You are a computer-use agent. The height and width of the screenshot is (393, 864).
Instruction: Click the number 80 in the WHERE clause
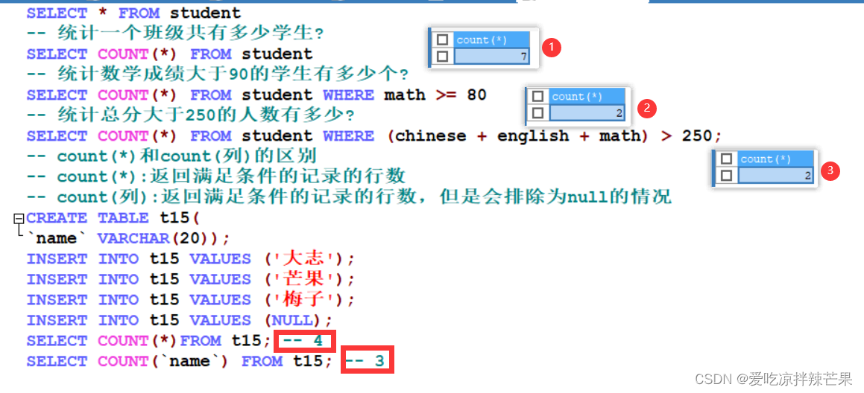476,95
